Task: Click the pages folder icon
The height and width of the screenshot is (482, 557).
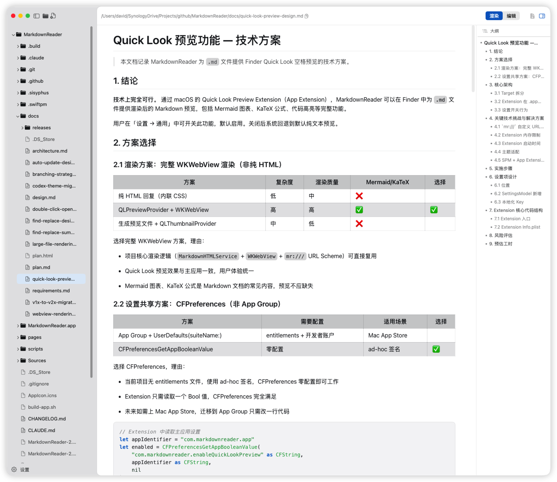Action: (23, 337)
